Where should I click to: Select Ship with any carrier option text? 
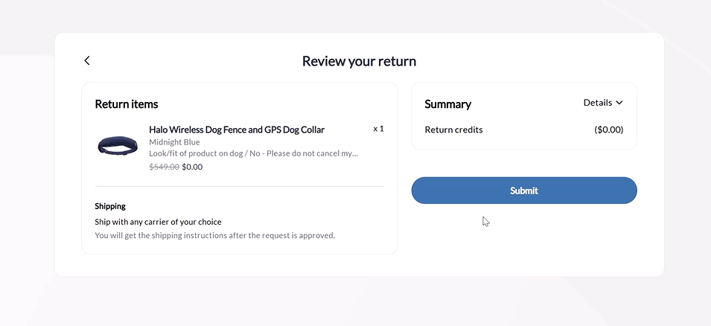[x=159, y=222]
